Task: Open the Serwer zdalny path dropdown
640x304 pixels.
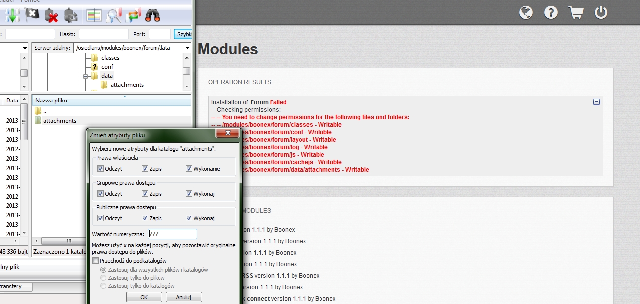Action: pos(187,48)
